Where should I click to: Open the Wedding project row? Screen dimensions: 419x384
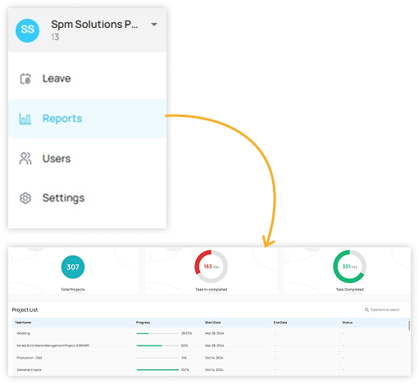coord(211,333)
